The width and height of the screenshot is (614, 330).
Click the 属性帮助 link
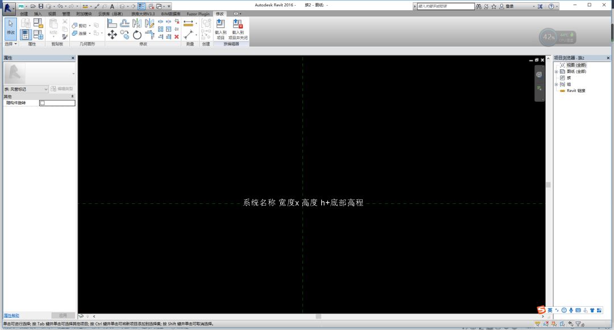[x=11, y=316]
